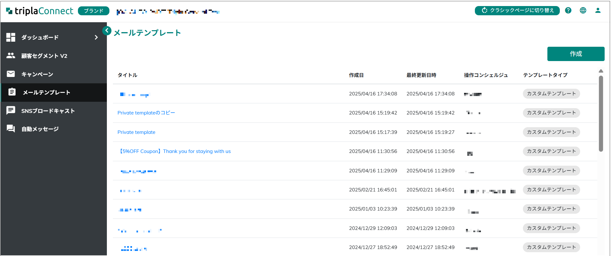Click カスタムテンプレート chip in 2025/02/21 row

tap(552, 190)
